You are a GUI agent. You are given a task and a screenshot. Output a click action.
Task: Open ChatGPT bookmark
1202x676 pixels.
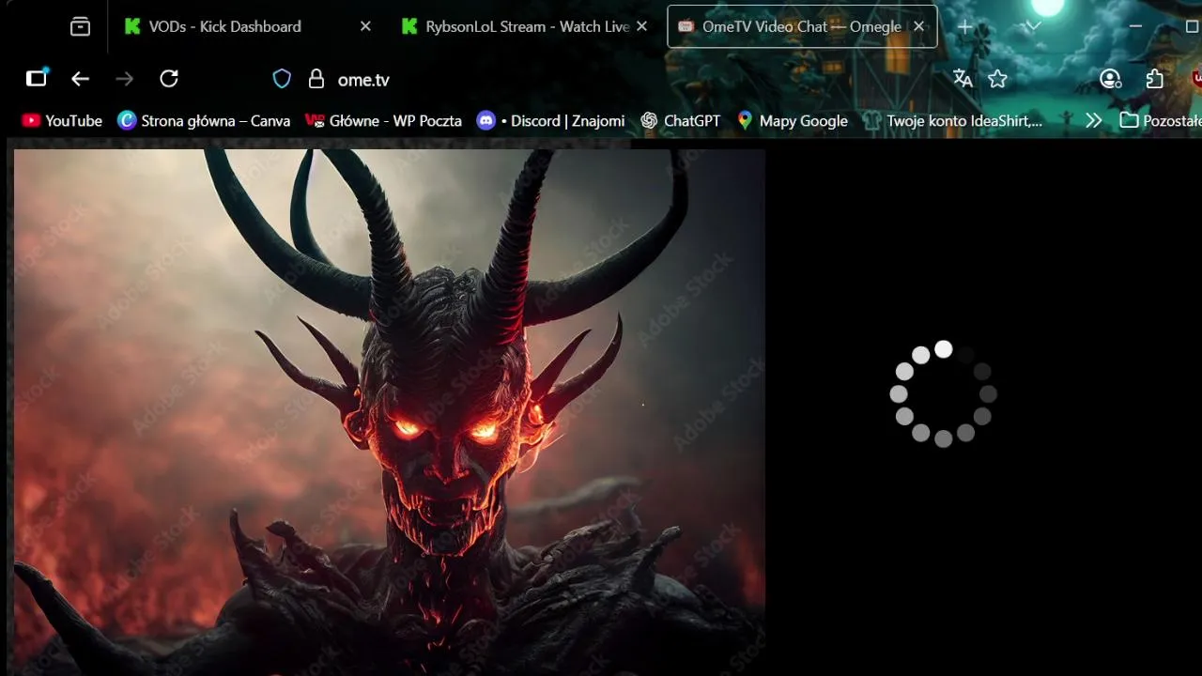[681, 120]
